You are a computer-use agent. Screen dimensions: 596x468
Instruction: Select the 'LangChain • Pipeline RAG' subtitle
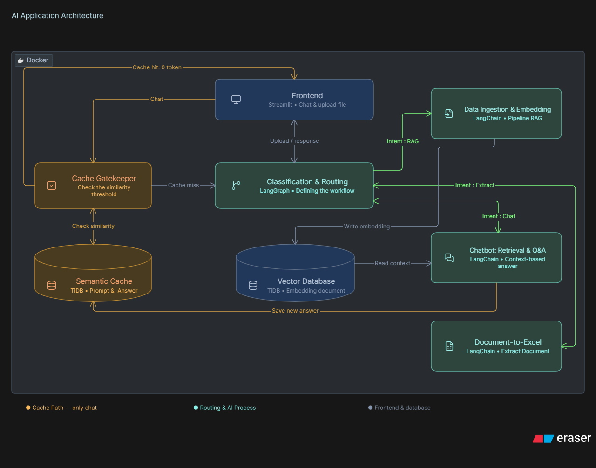point(508,118)
